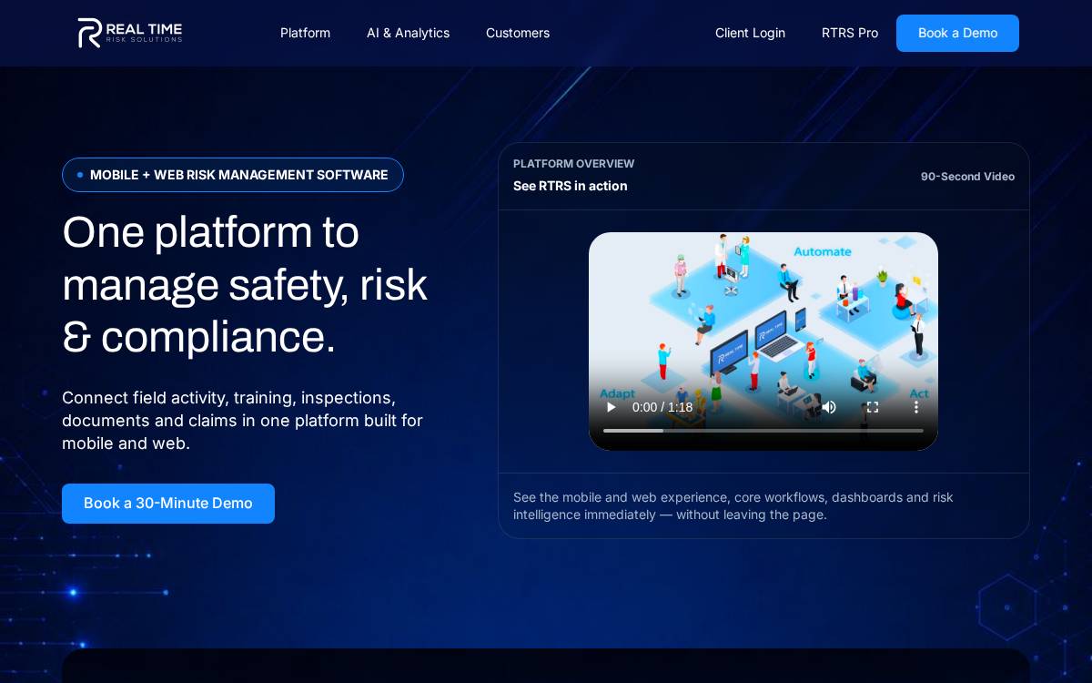Open the AI & Analytics menu
Viewport: 1092px width, 683px height.
coord(408,33)
